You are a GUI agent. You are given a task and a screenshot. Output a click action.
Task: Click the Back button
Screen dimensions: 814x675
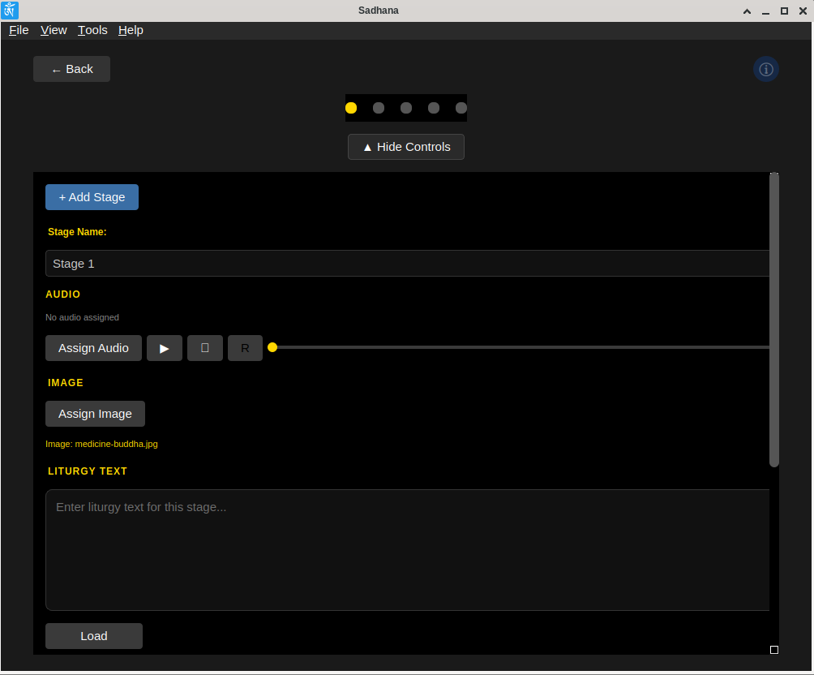[71, 69]
